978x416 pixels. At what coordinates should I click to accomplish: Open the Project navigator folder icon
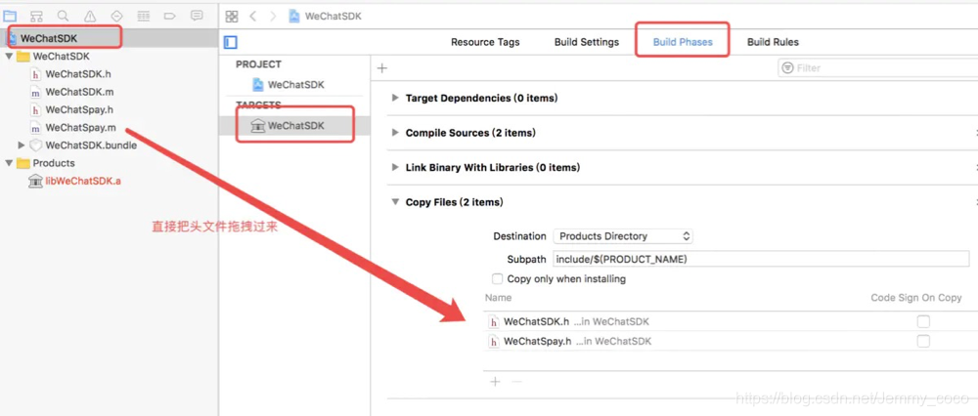[10, 16]
